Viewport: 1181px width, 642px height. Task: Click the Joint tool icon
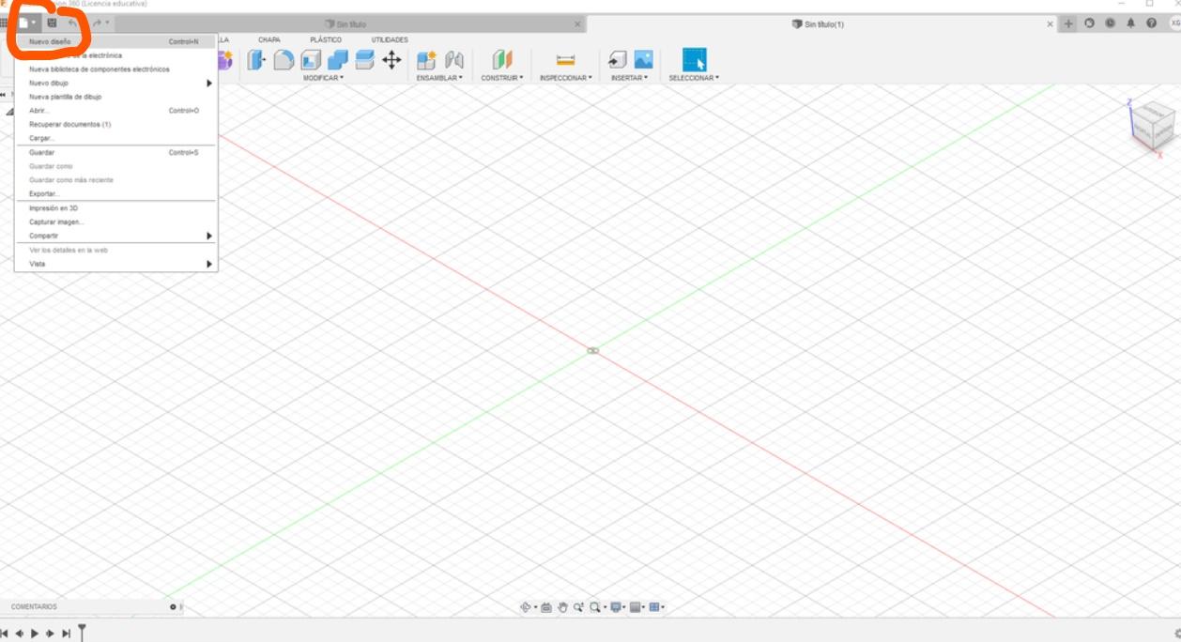[x=453, y=60]
